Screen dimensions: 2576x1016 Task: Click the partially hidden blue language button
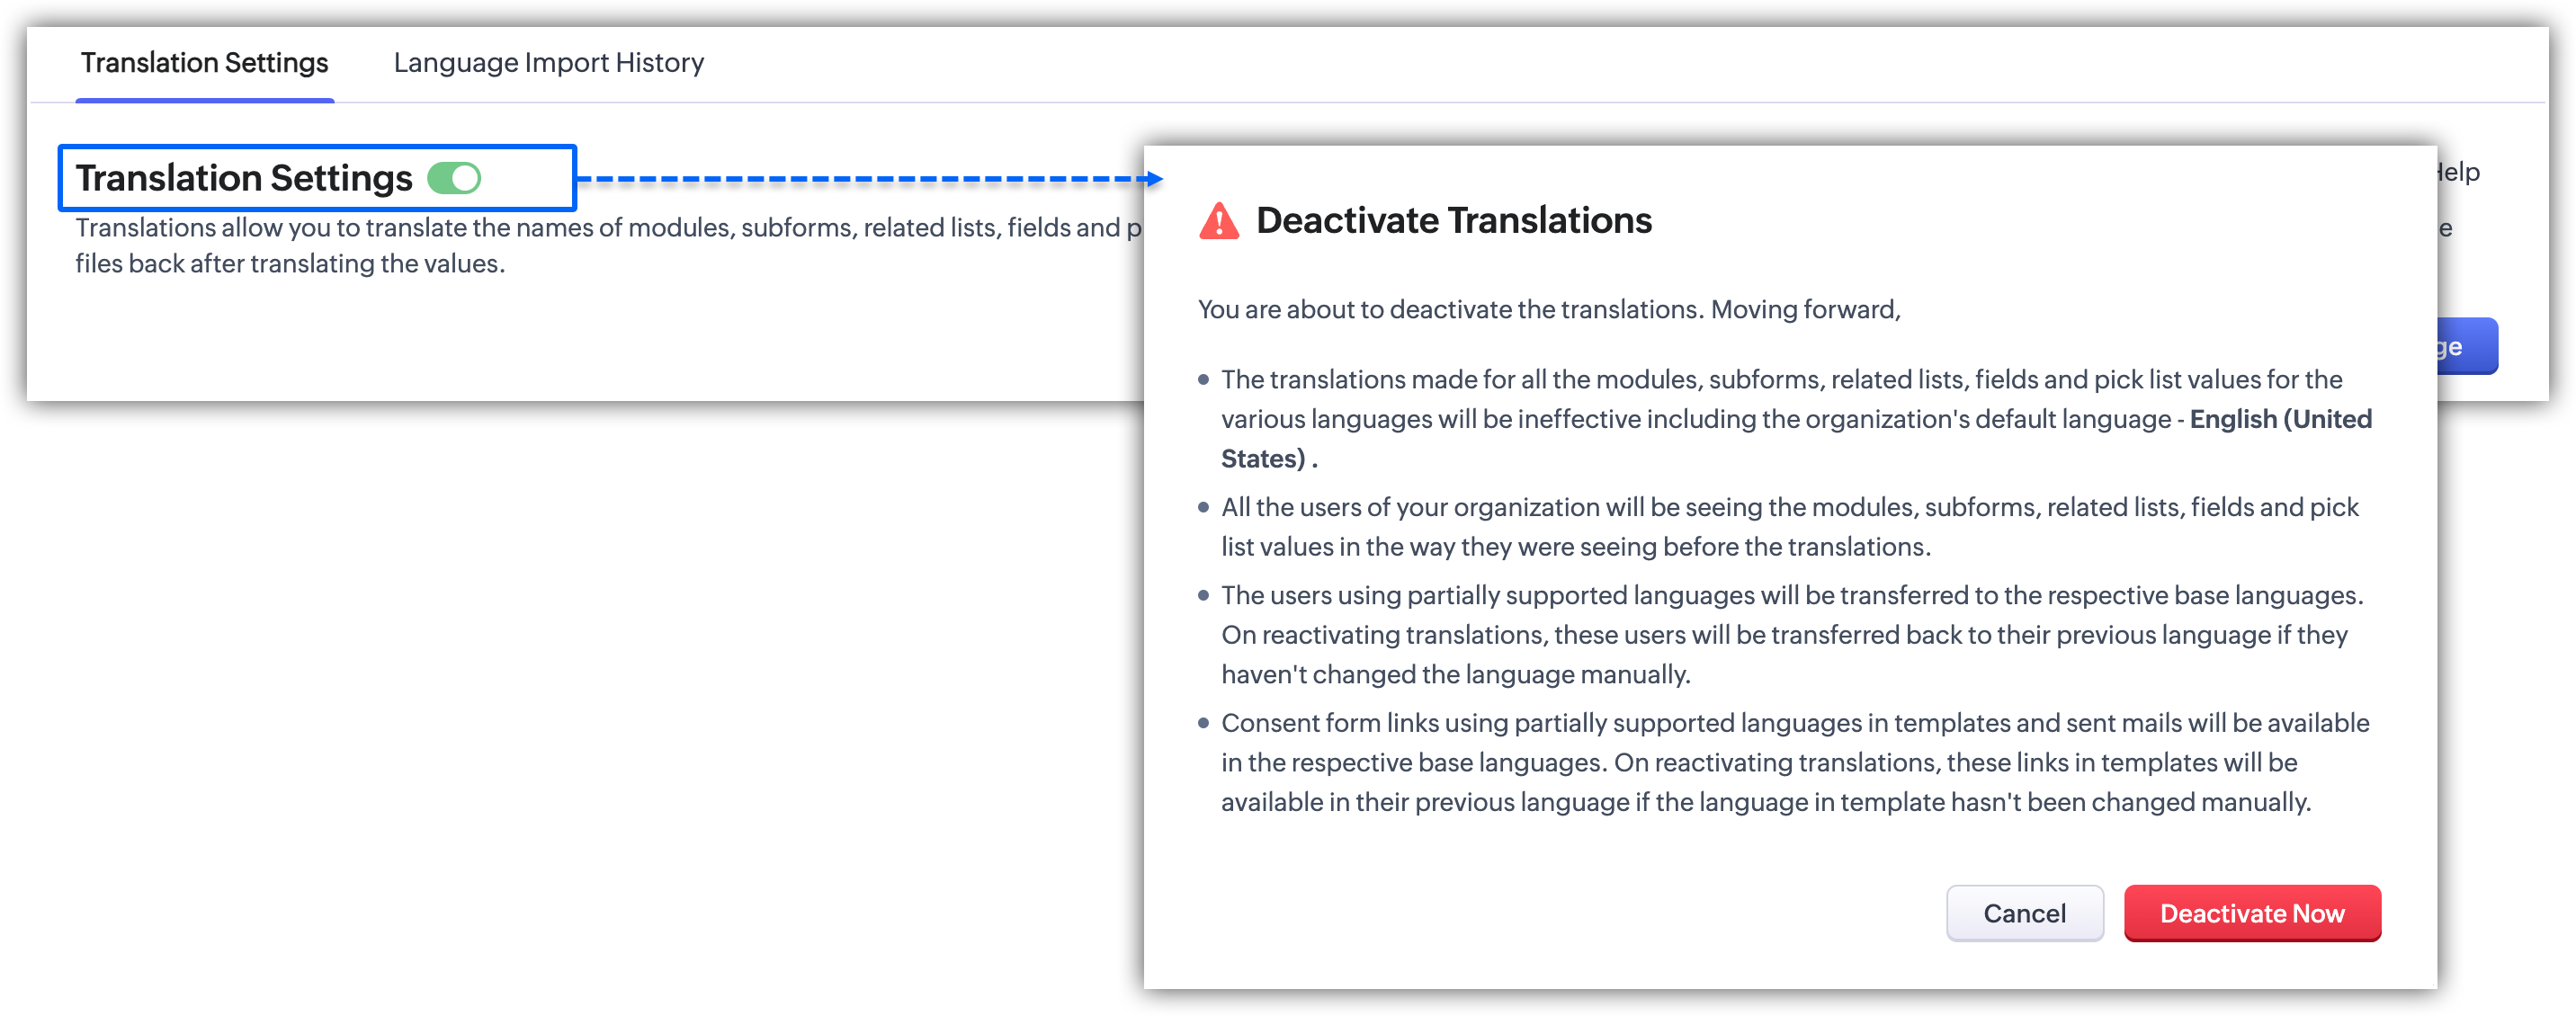pos(2466,346)
